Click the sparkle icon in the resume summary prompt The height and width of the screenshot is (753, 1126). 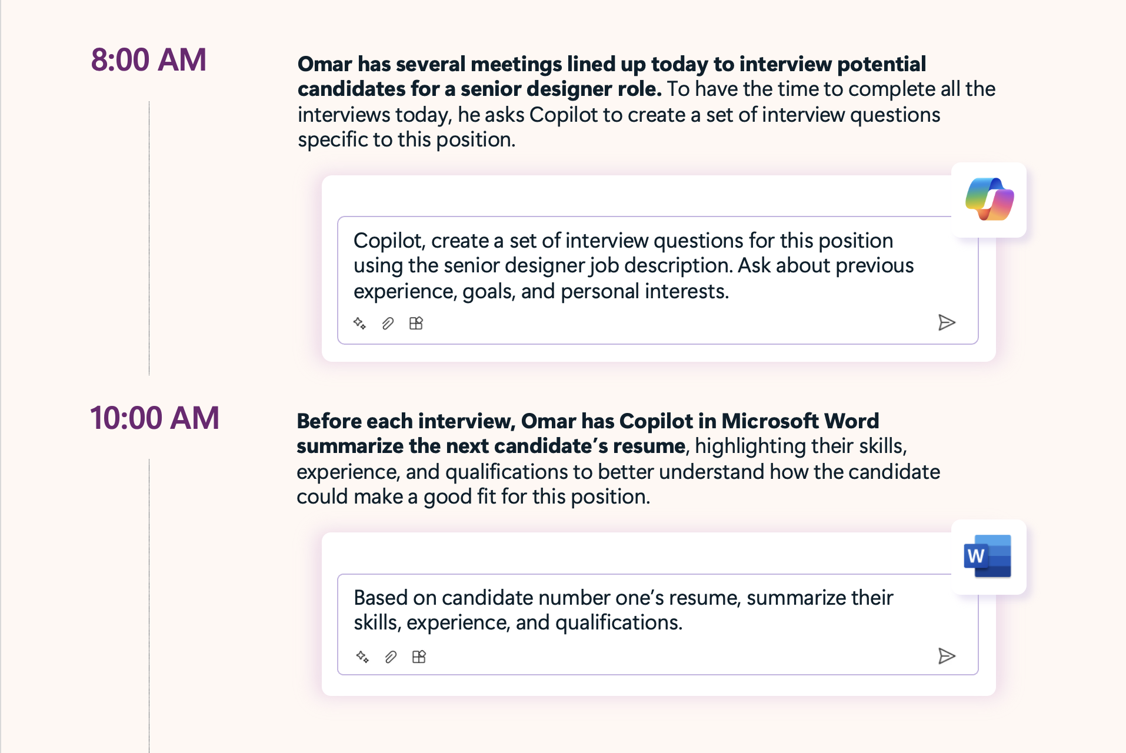(362, 657)
